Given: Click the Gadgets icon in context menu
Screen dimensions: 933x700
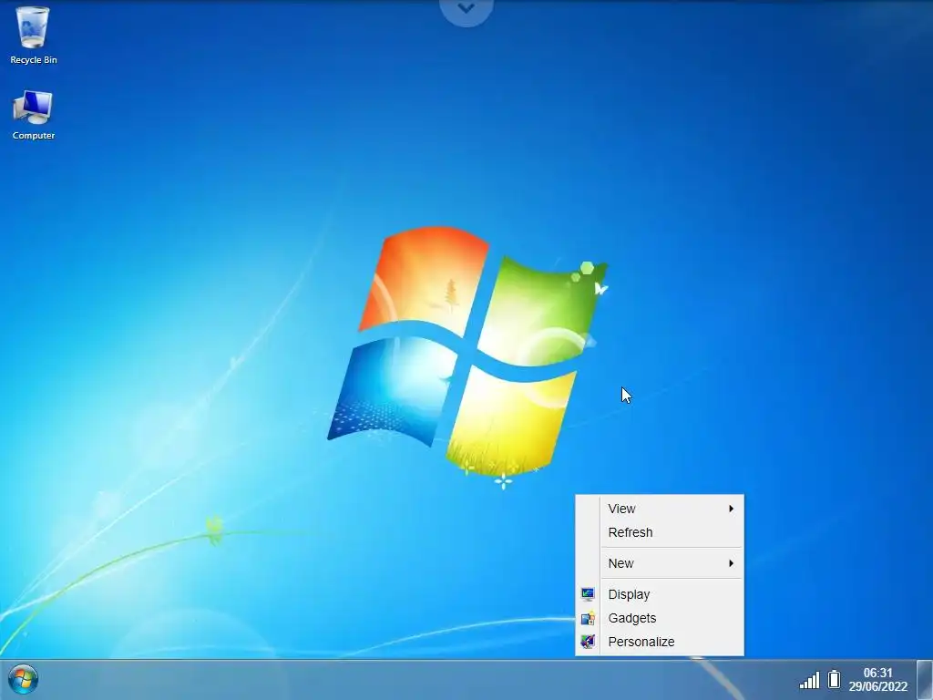Looking at the screenshot, I should coord(588,618).
